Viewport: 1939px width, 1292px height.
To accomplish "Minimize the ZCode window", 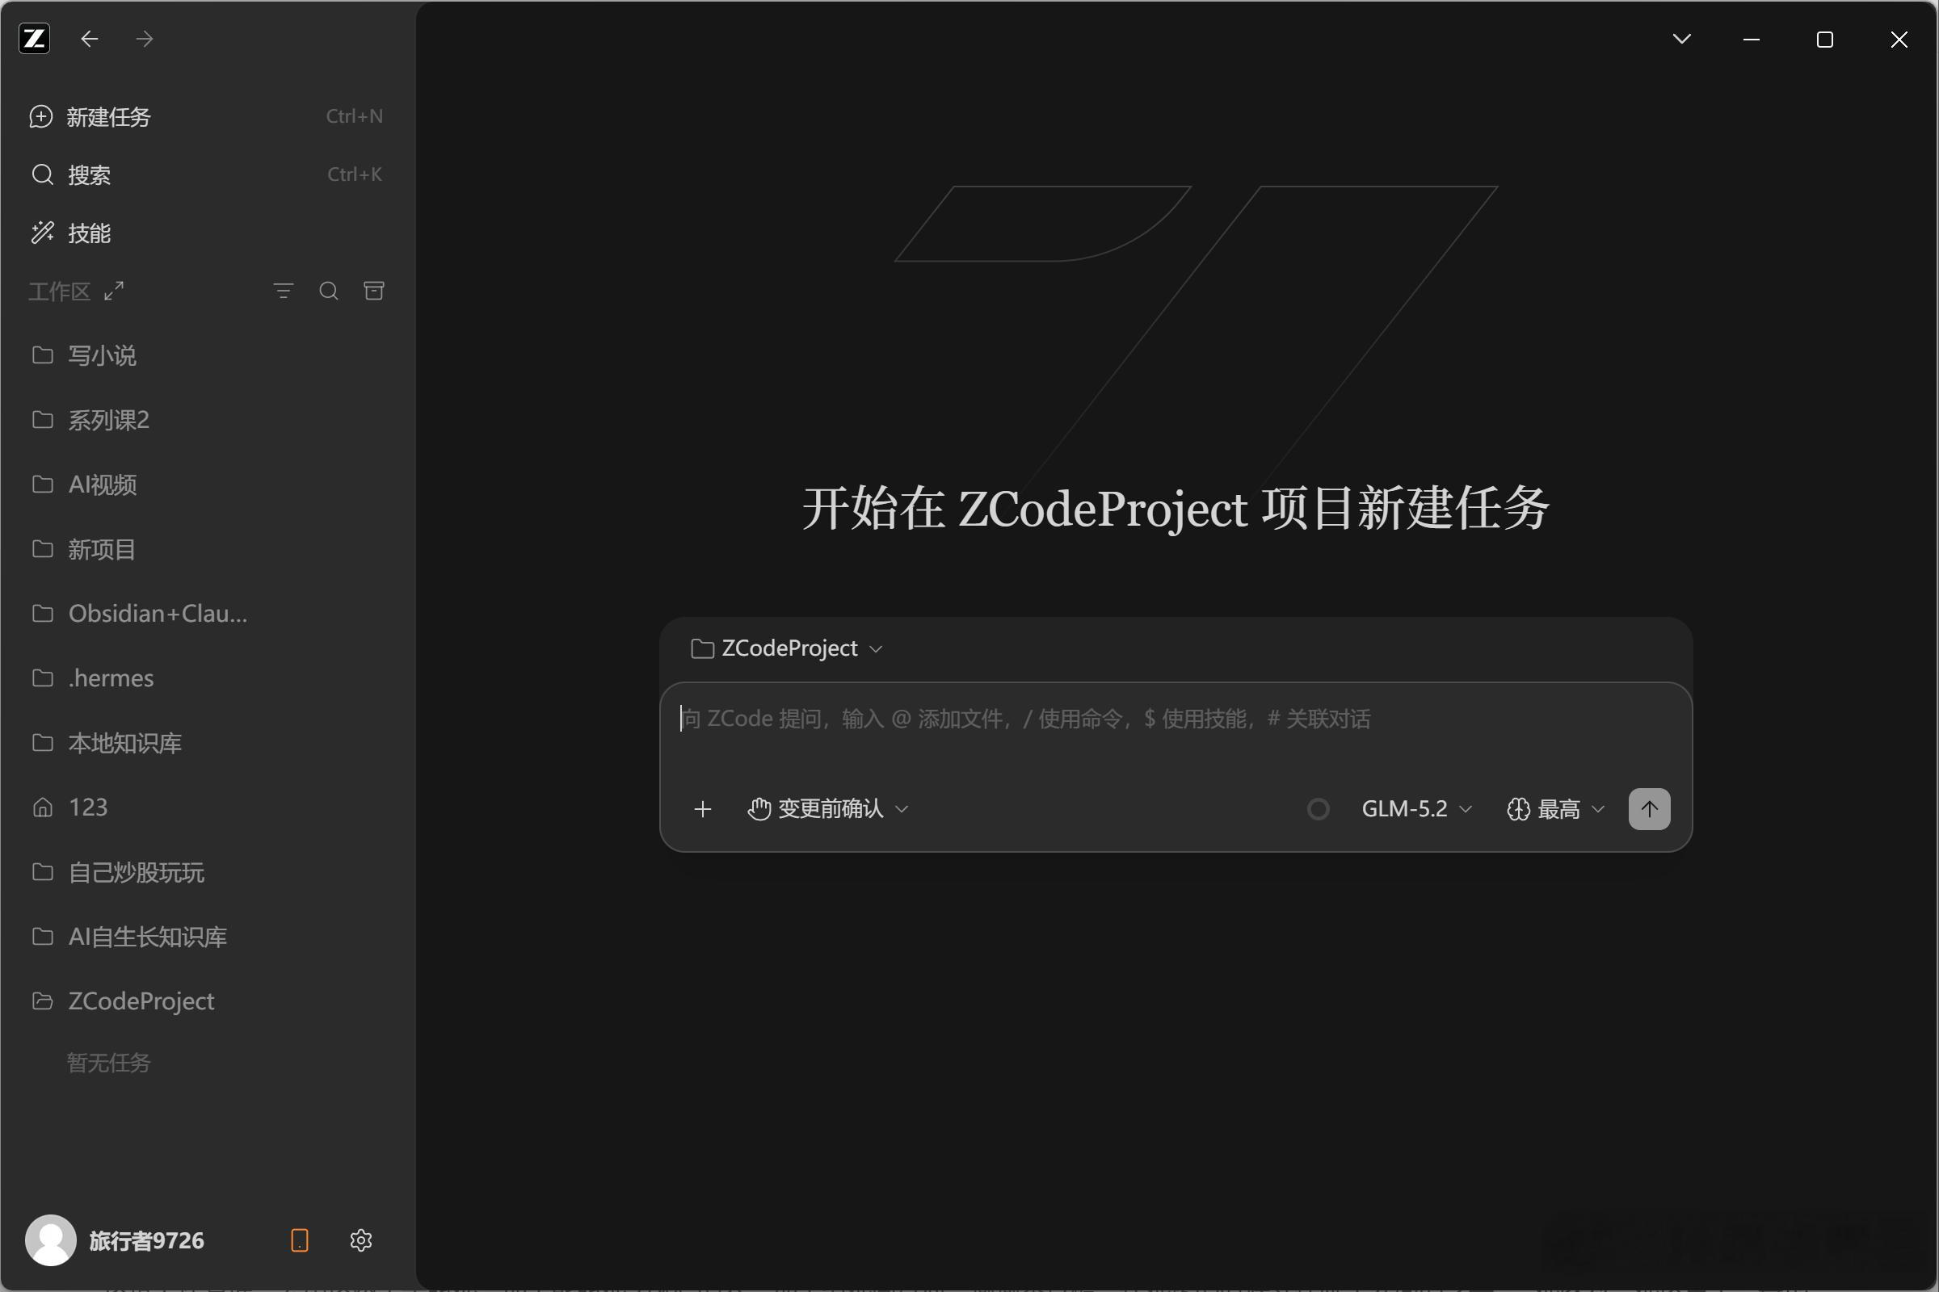I will pyautogui.click(x=1752, y=40).
